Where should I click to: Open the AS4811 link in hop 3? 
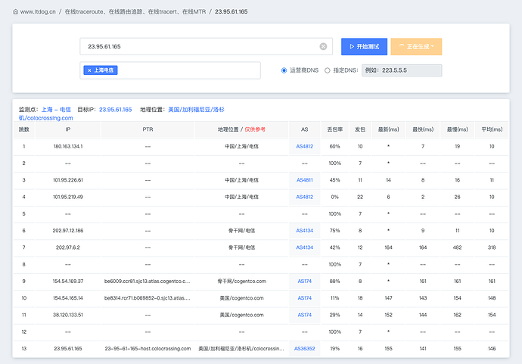tap(305, 180)
